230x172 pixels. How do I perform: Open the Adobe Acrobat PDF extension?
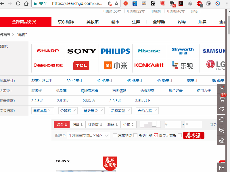[x=181, y=3]
